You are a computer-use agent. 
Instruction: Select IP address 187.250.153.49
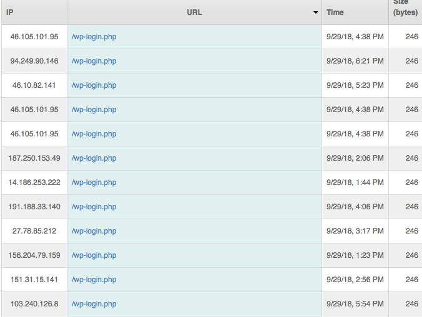tap(34, 158)
